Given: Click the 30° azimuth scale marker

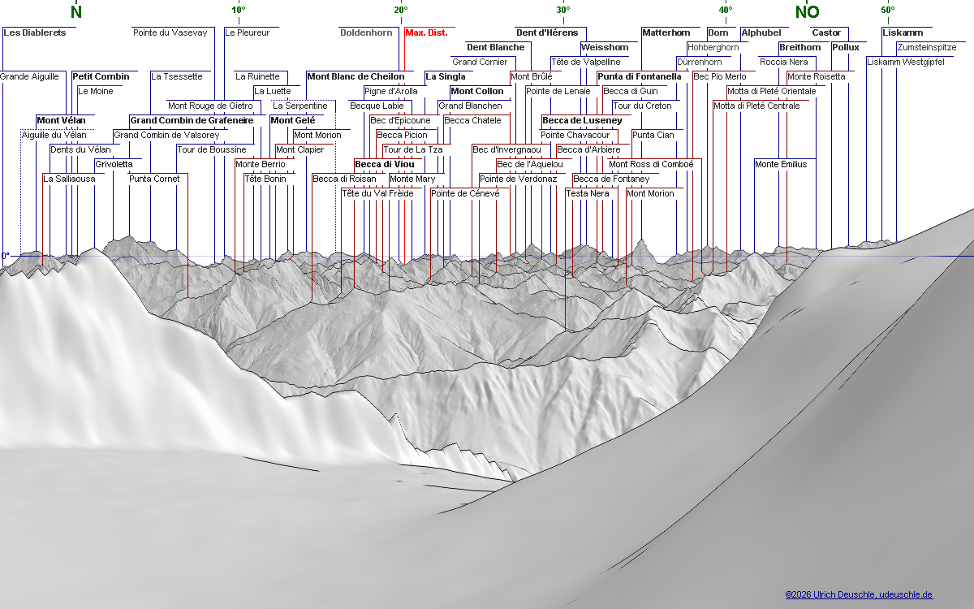Looking at the screenshot, I should point(563,10).
